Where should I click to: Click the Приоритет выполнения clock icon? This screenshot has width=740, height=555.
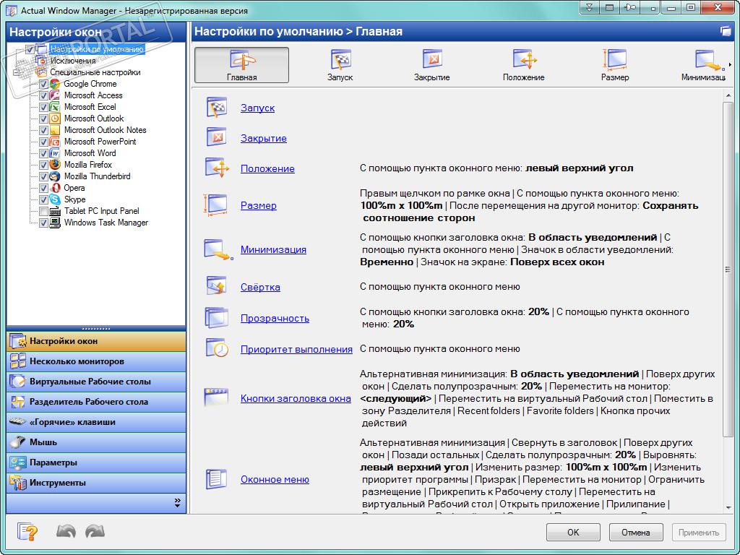click(217, 349)
